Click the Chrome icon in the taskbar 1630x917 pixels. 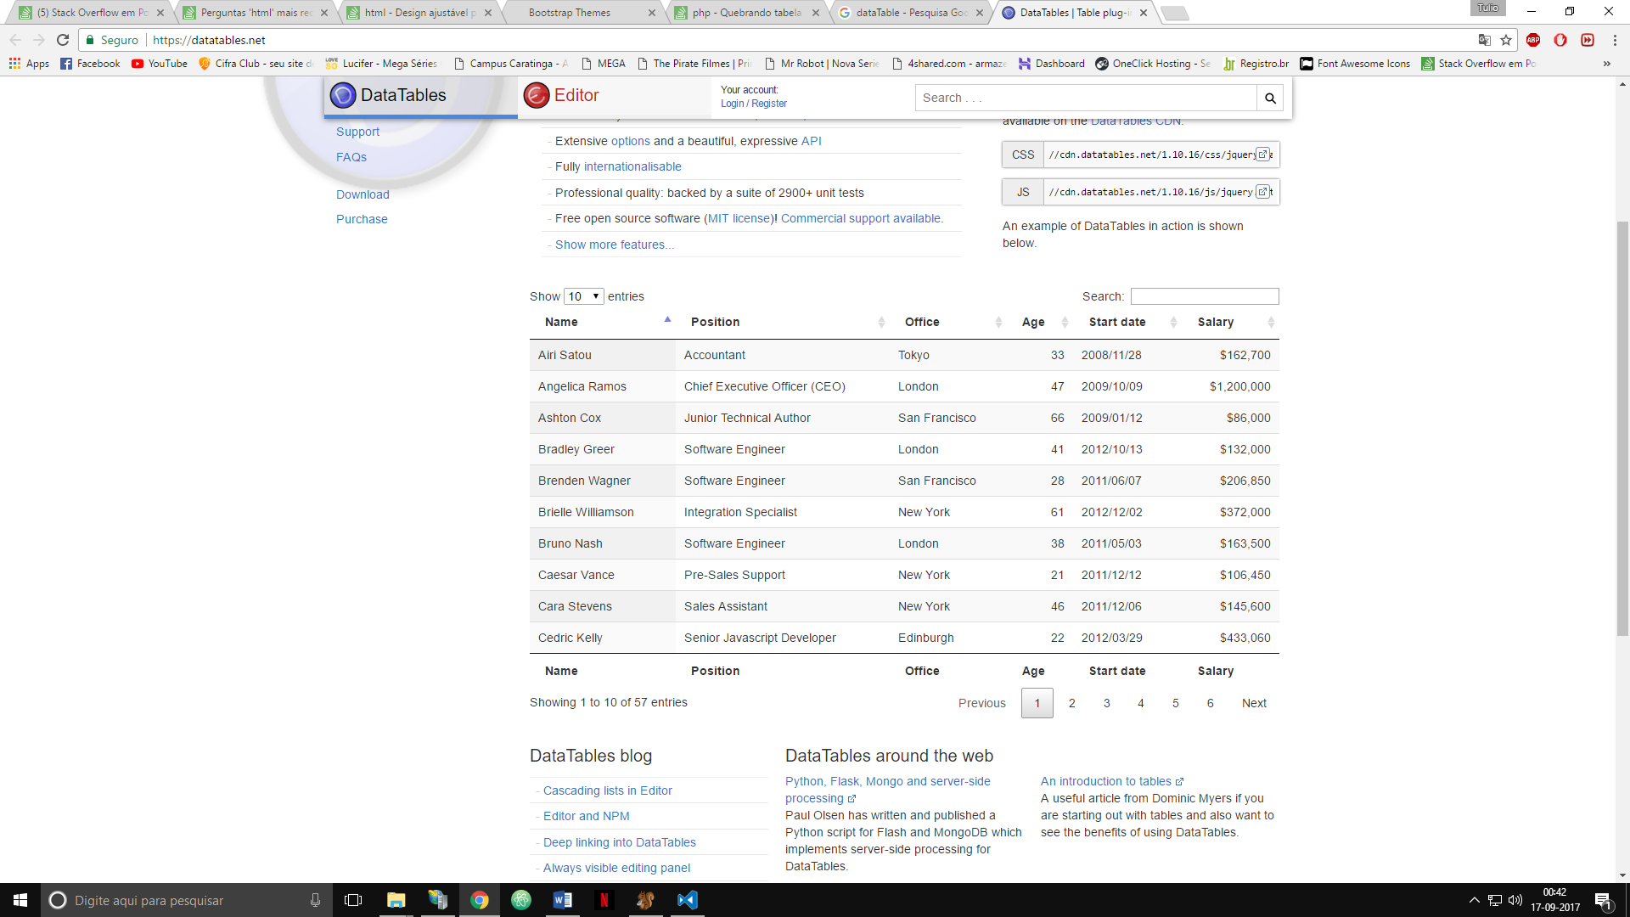pos(479,900)
